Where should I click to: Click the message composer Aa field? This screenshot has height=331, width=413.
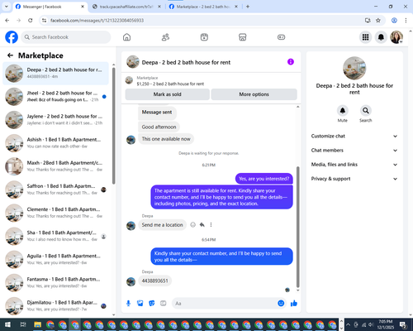click(x=229, y=304)
